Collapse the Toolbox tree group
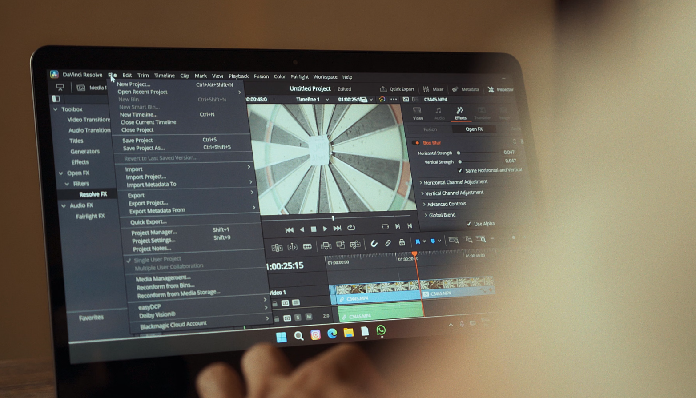Image resolution: width=696 pixels, height=398 pixels. 56,109
